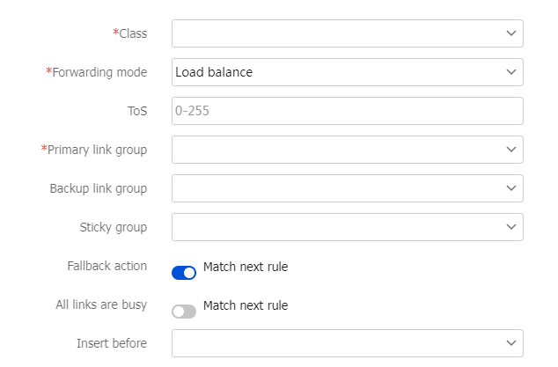
Task: Click the Sticky group chevron arrow
Action: (511, 227)
